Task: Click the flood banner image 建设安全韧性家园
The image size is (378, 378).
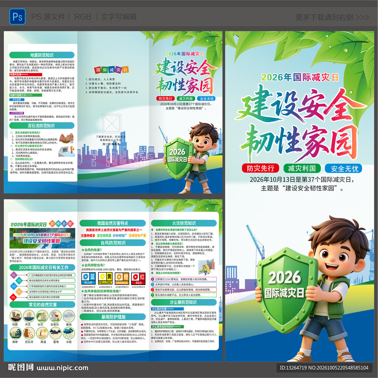Action: click(42, 238)
